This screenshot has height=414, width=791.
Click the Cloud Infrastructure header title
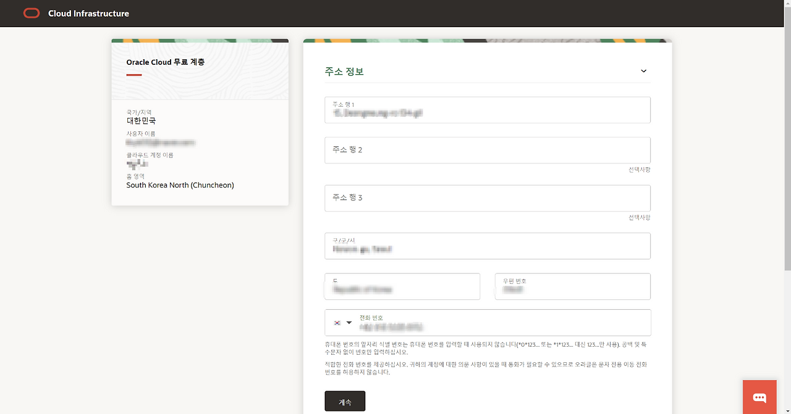pos(88,13)
